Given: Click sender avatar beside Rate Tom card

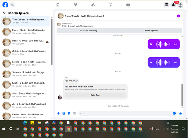Looking at the screenshot, I should click(x=59, y=97).
